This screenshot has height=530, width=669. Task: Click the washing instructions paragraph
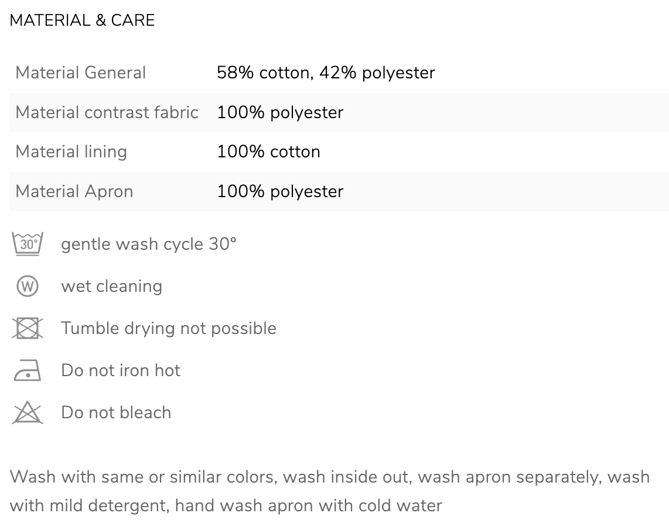coord(329,491)
